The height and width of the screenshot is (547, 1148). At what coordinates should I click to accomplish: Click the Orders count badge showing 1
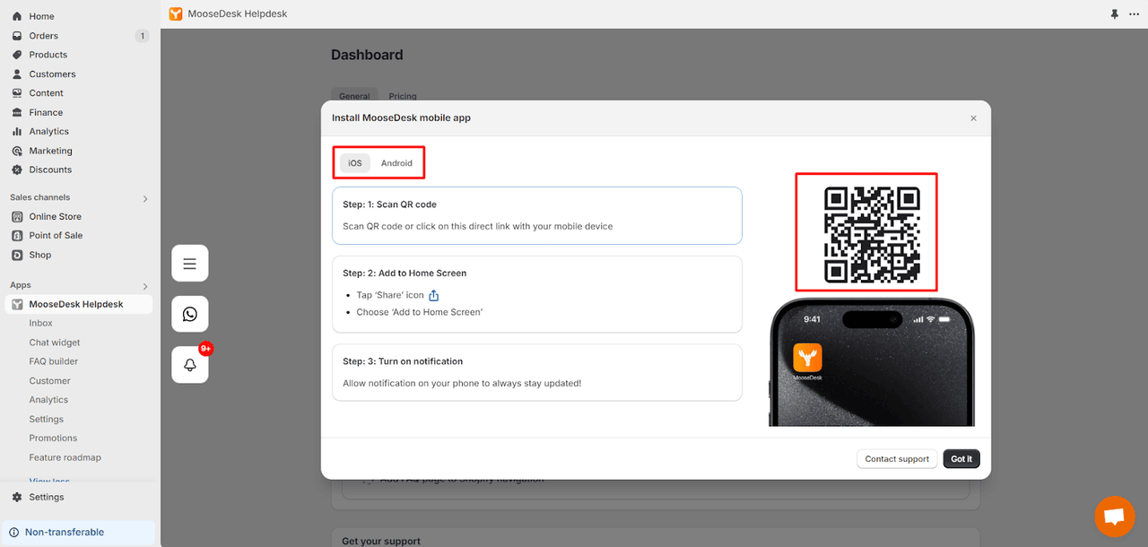click(142, 36)
